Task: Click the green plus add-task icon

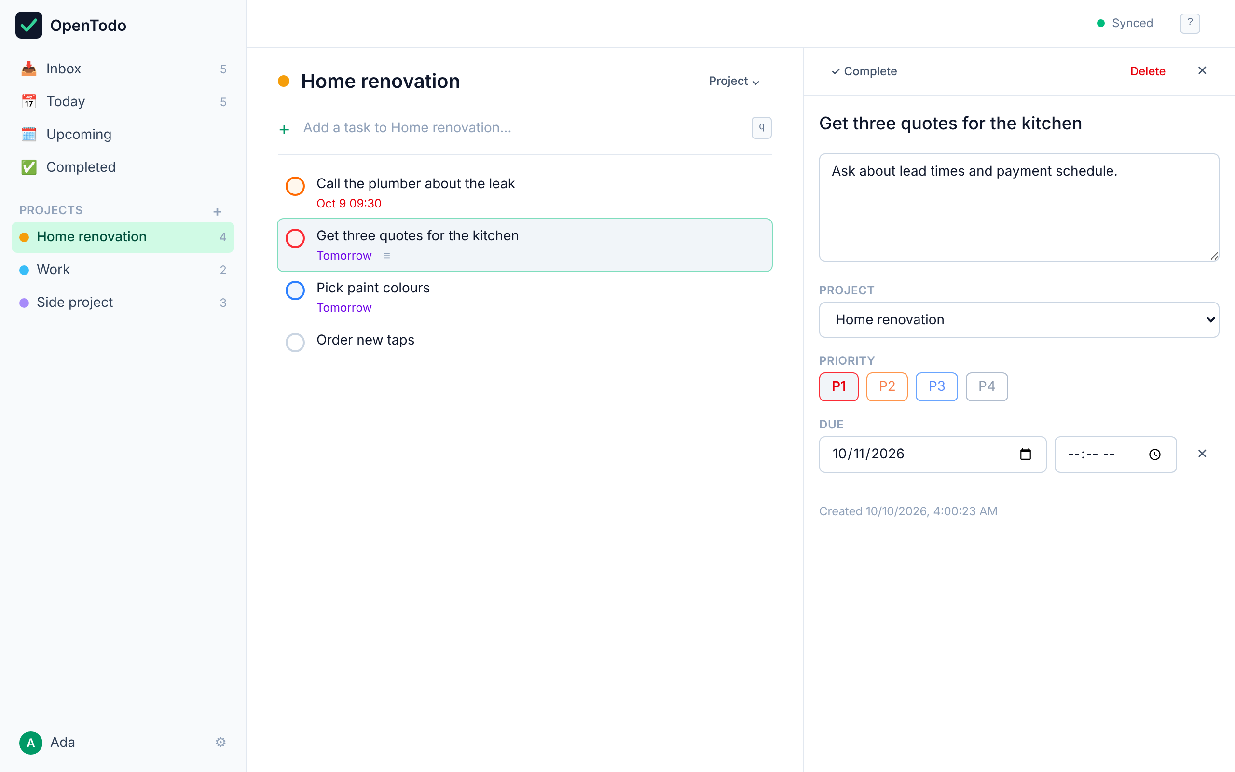Action: [284, 129]
